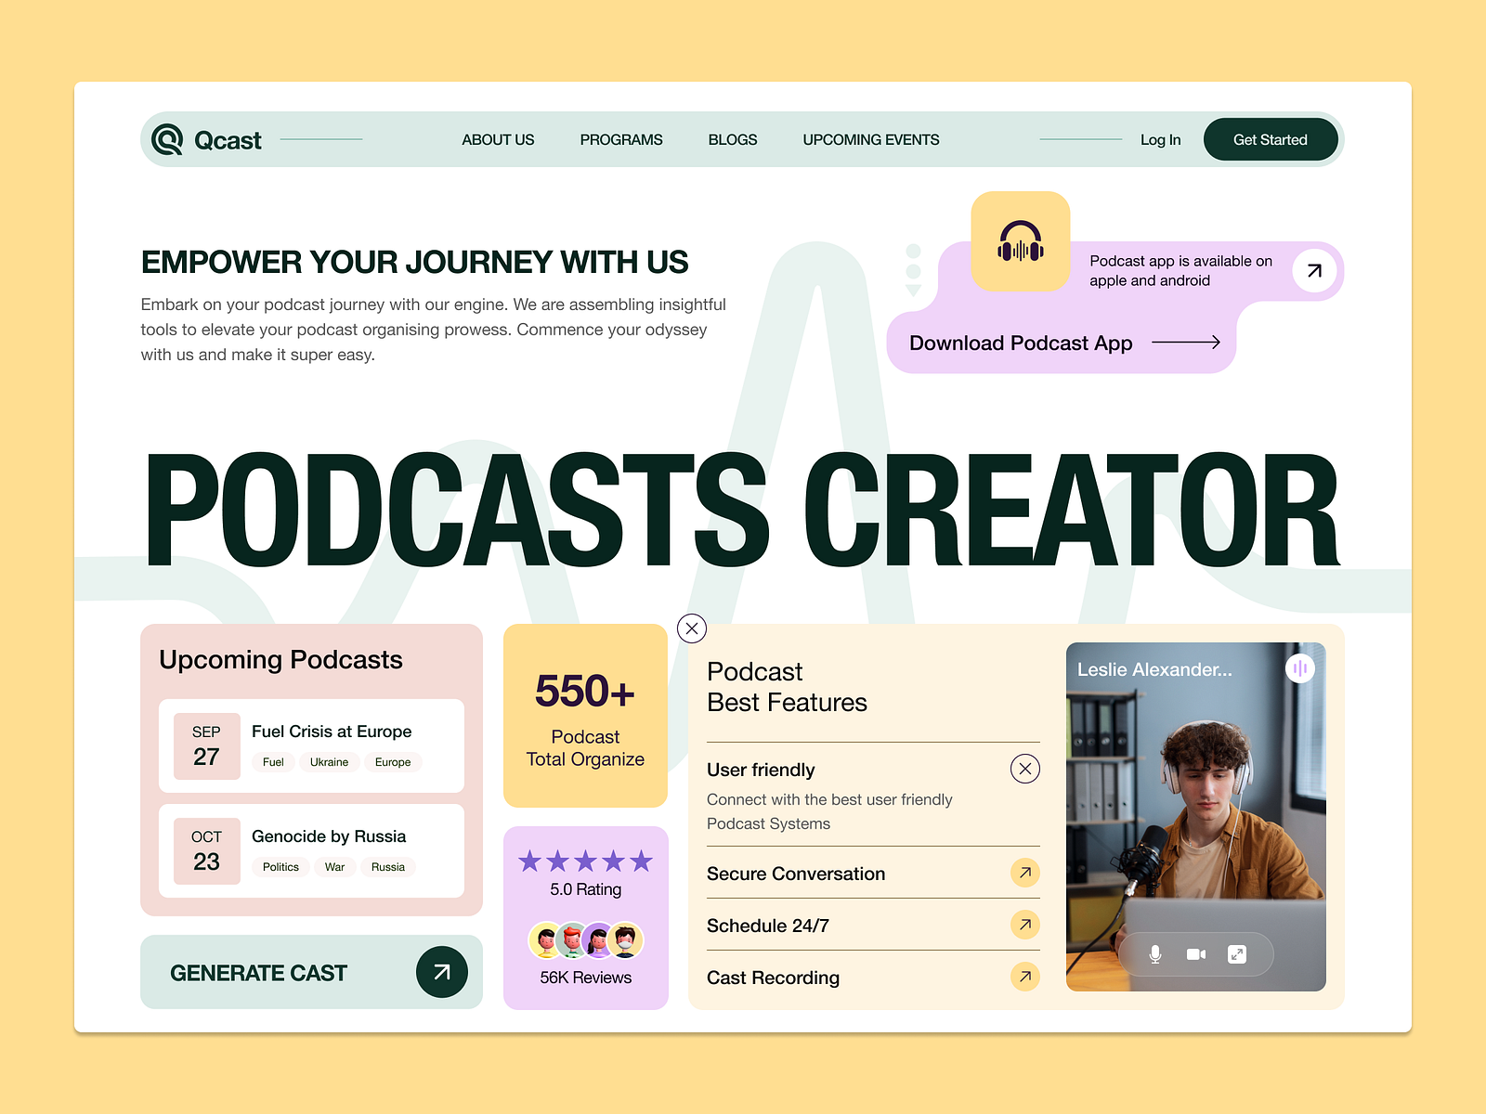Click the Log In link
Viewport: 1486px width, 1114px height.
click(1159, 139)
